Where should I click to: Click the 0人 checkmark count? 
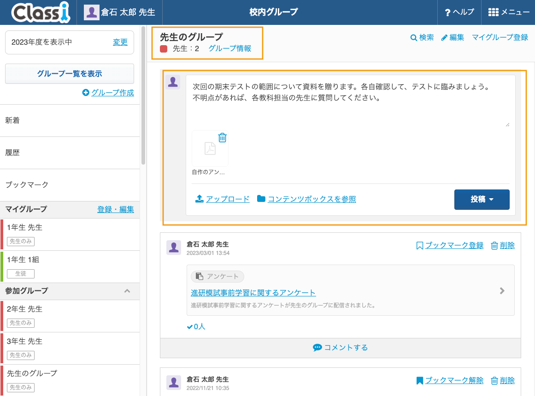[x=196, y=327]
